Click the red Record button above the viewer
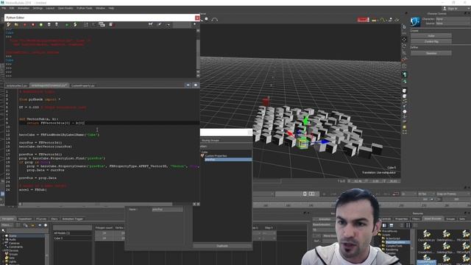This screenshot has width=471, height=265. point(363,20)
